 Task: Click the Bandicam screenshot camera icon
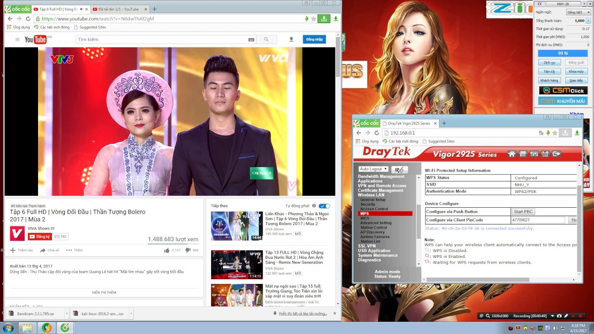coord(559,316)
